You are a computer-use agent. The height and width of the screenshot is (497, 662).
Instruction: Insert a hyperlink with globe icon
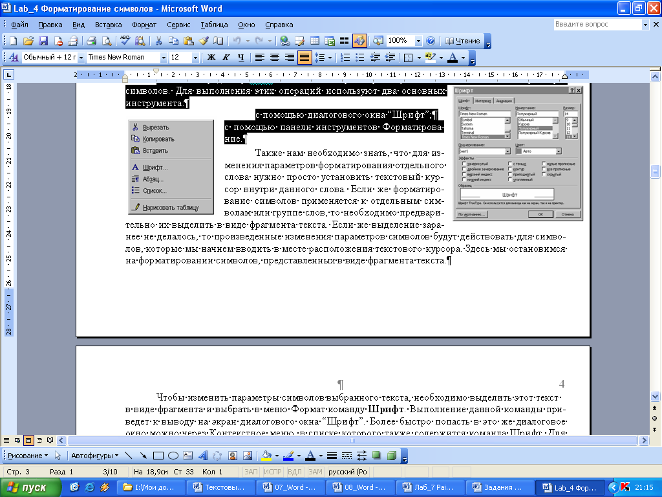coord(284,41)
